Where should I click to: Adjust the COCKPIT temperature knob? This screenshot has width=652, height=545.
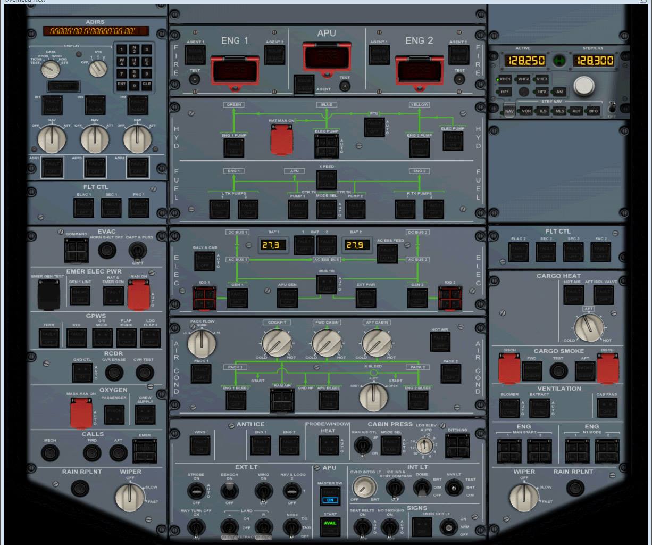[277, 343]
